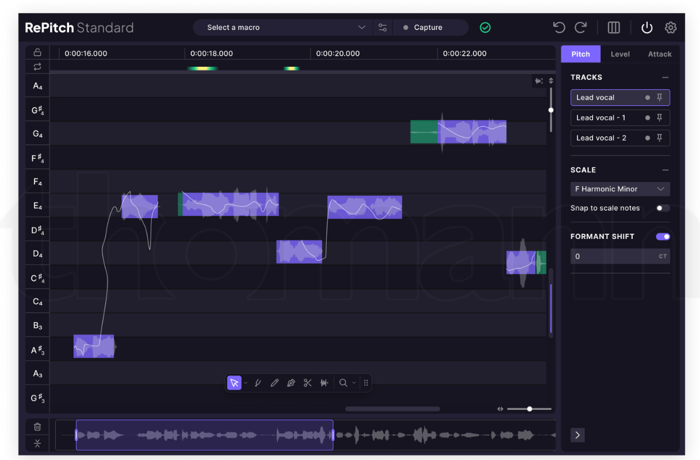
Task: Select the pencil draw tool
Action: pyautogui.click(x=274, y=383)
